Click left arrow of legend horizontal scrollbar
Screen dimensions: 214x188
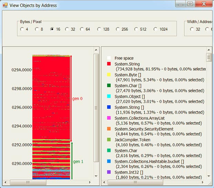(x=104, y=182)
